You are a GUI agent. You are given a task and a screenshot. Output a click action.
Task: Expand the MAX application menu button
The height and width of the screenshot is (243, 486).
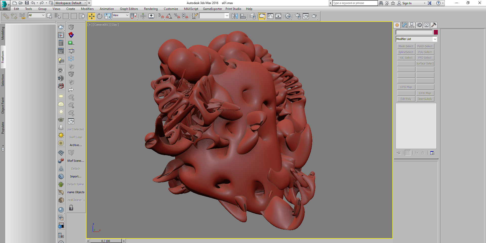(5, 5)
